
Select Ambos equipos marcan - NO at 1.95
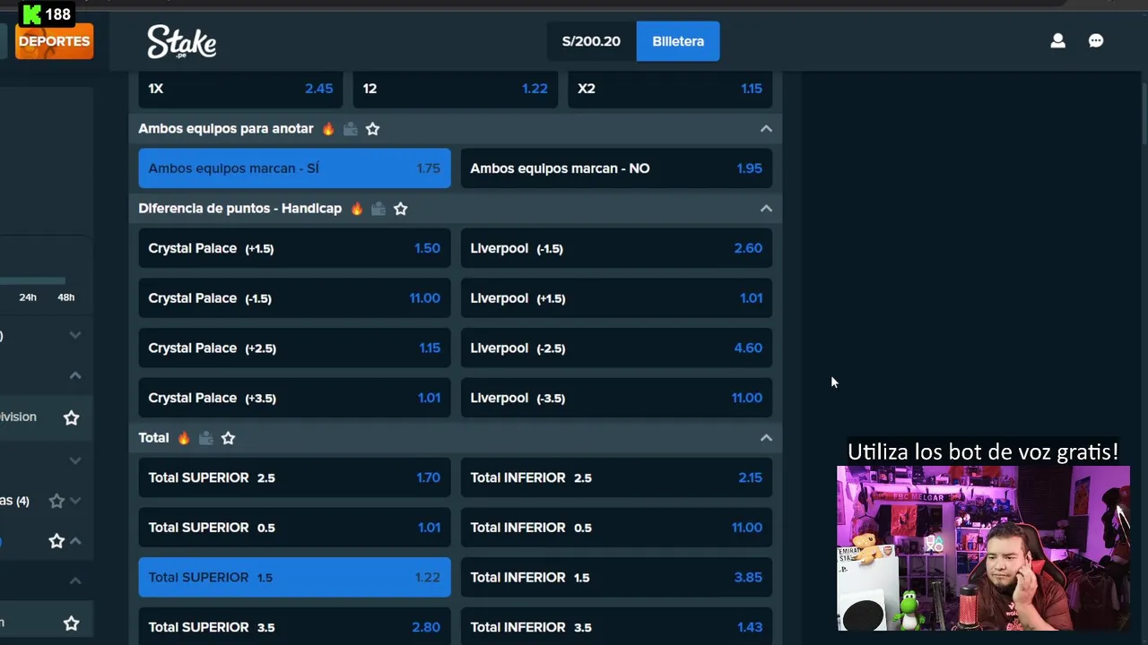[x=616, y=168]
